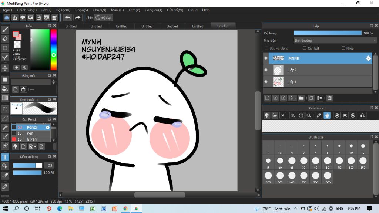This screenshot has height=213, width=379.
Task: Pop out the Lớp layers panel
Action: [372, 26]
